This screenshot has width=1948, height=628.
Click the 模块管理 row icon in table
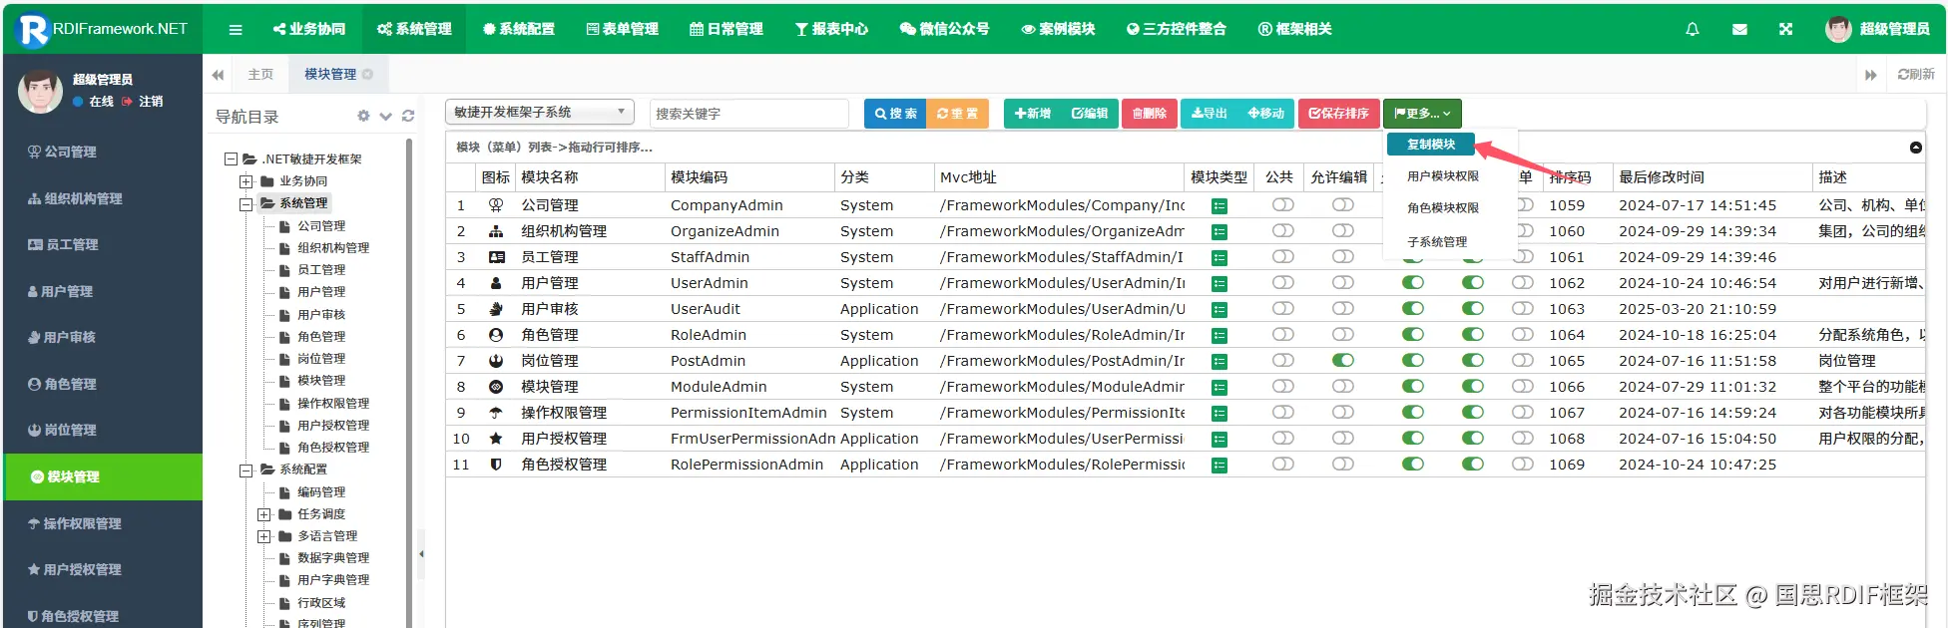496,387
